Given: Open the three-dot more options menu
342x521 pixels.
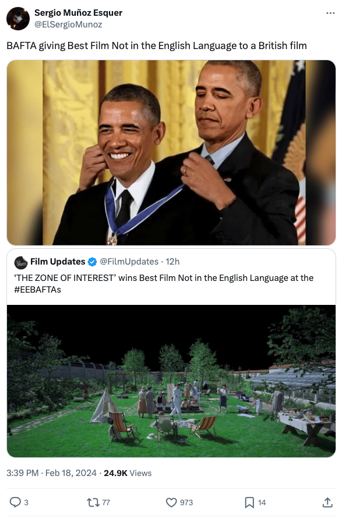Looking at the screenshot, I should (x=330, y=13).
